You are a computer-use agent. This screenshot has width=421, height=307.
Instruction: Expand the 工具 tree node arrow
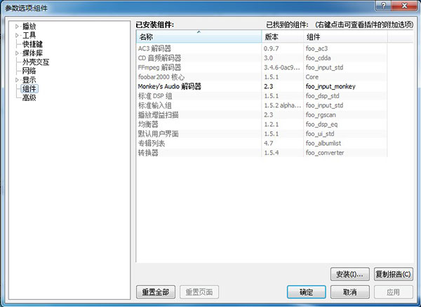pyautogui.click(x=17, y=35)
